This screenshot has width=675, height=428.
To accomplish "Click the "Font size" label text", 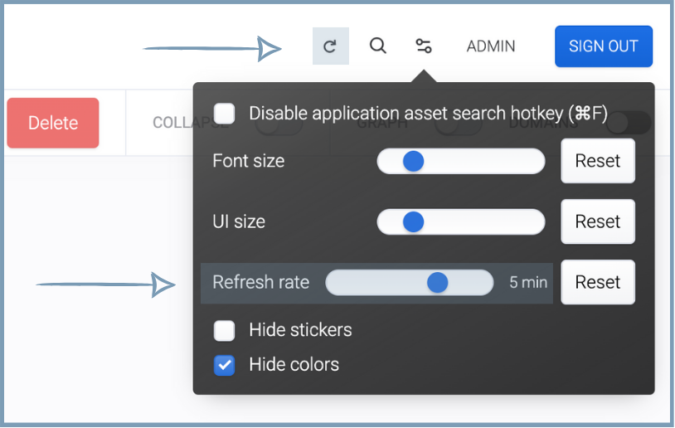I will coord(249,161).
